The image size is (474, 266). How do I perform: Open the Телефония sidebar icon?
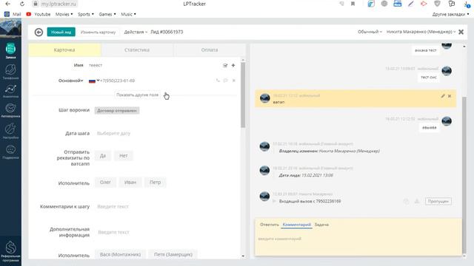(x=10, y=72)
